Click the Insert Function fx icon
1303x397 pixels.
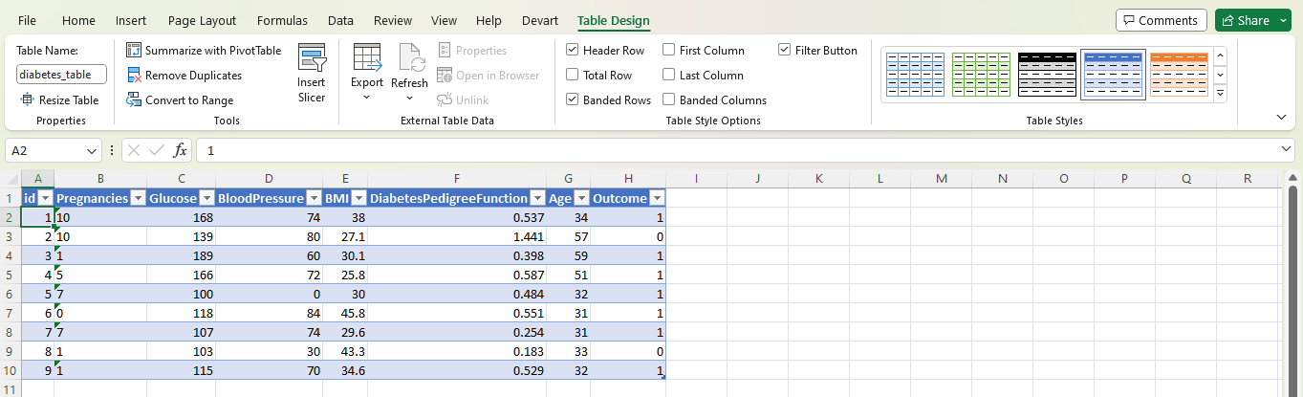180,151
